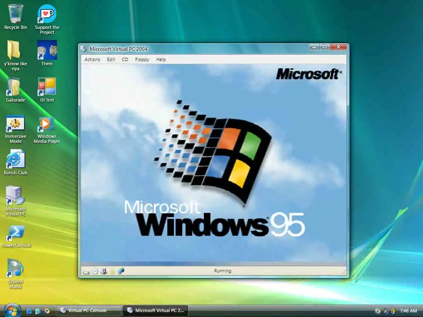The width and height of the screenshot is (423, 317).
Task: Click the 7:46 AM taskbar clock
Action: pyautogui.click(x=409, y=311)
